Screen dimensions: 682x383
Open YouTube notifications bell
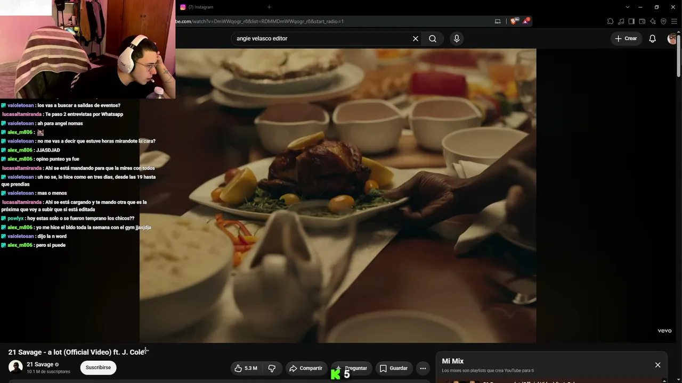coord(652,39)
